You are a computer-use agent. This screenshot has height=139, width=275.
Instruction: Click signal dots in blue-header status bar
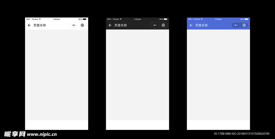[191, 19]
